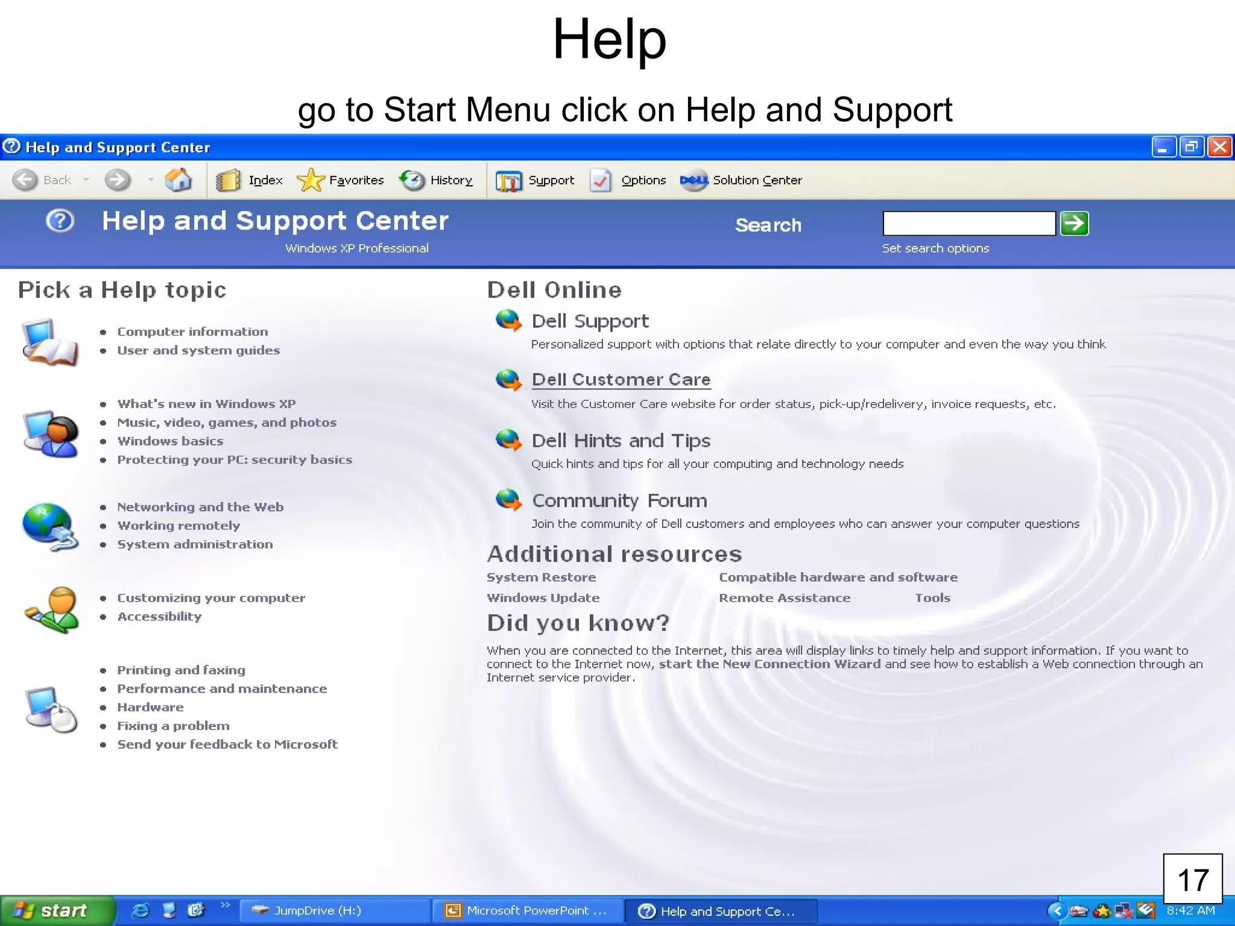This screenshot has width=1235, height=926.
Task: Open Compatible hardware and software link
Action: pos(838,578)
